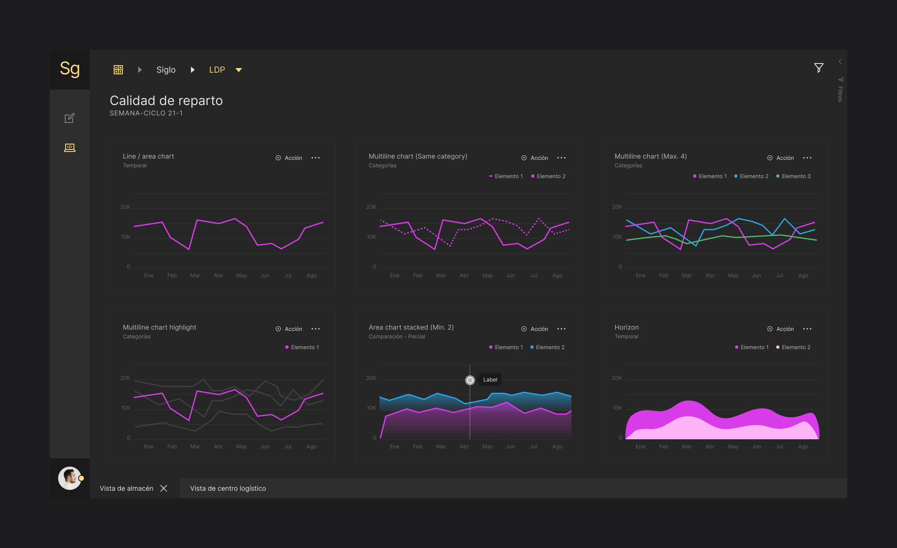Click the user status dot on avatar
The width and height of the screenshot is (897, 548).
click(x=81, y=478)
